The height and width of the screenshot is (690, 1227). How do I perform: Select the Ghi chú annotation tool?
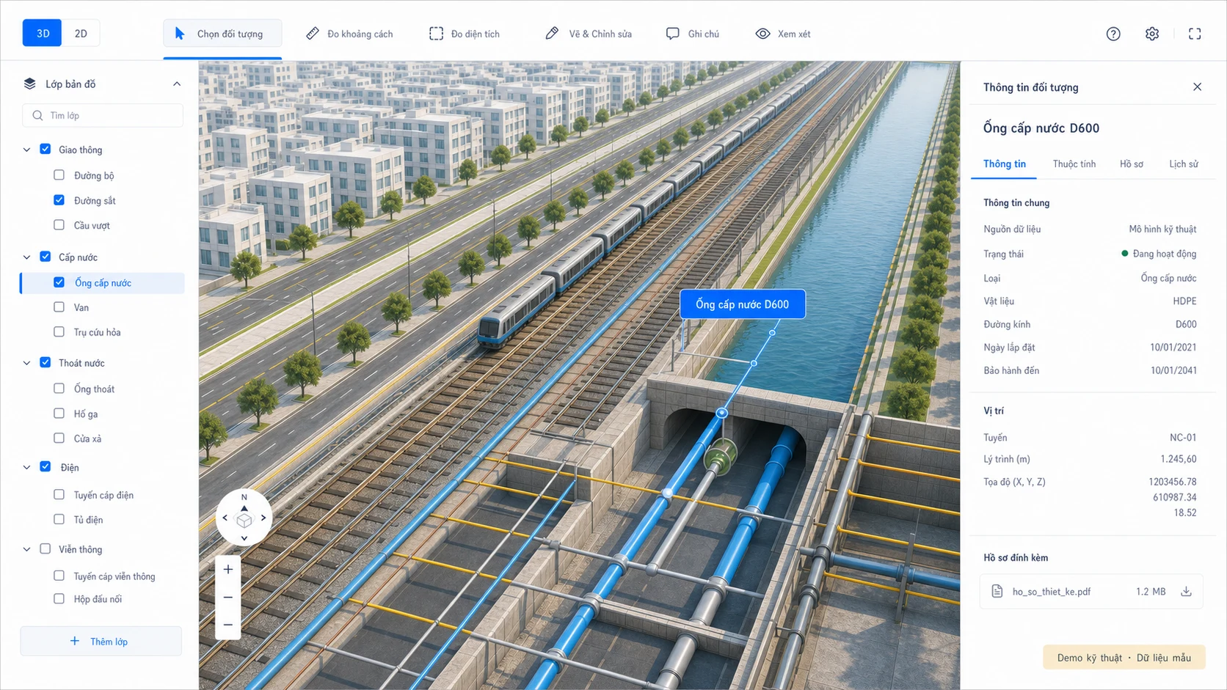coord(693,34)
